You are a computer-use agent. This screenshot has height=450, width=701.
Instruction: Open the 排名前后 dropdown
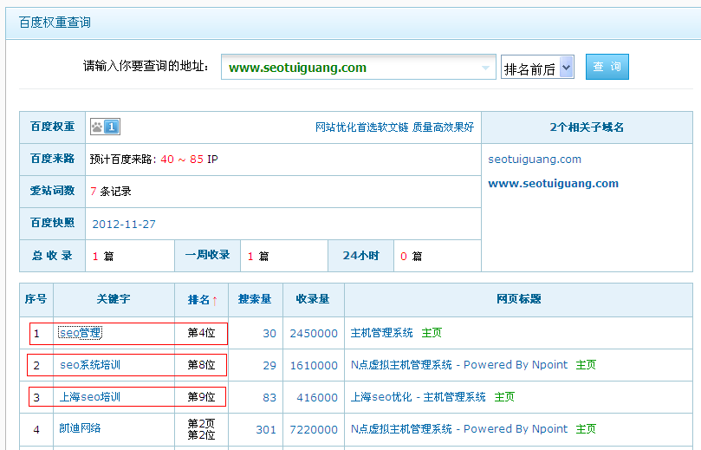(x=537, y=68)
